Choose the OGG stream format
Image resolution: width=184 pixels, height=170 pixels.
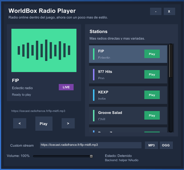pos(166,145)
